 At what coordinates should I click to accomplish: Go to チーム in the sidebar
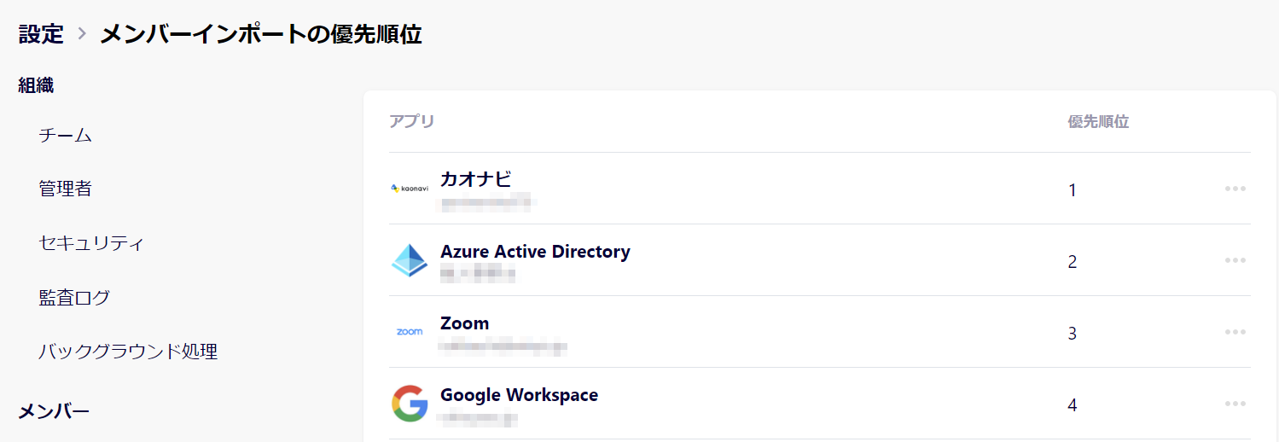click(x=66, y=136)
